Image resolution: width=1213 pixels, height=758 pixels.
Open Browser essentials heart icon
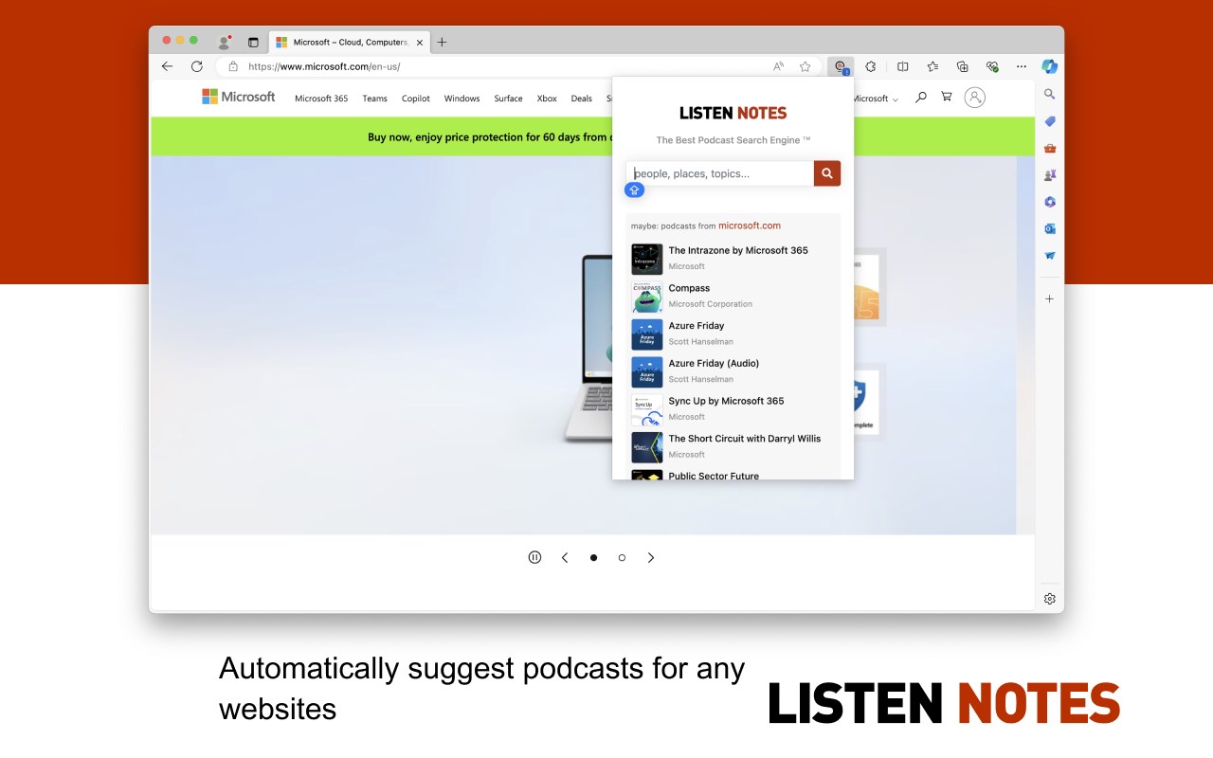pyautogui.click(x=992, y=66)
